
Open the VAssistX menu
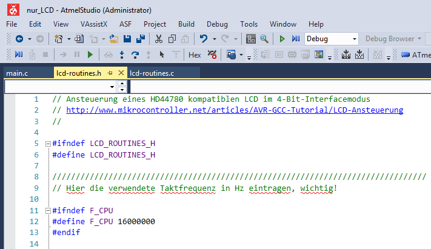click(x=93, y=24)
